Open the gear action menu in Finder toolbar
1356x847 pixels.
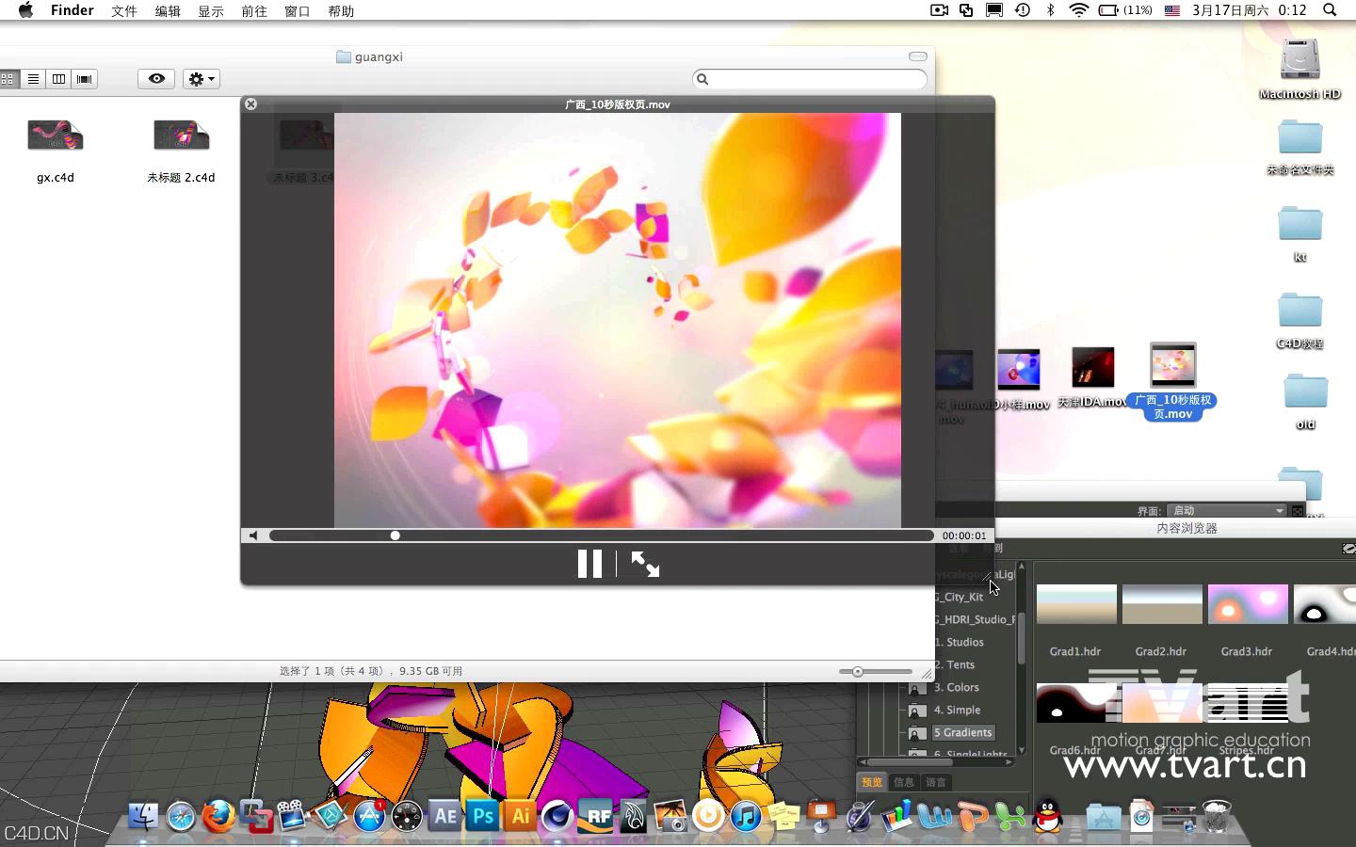point(201,79)
